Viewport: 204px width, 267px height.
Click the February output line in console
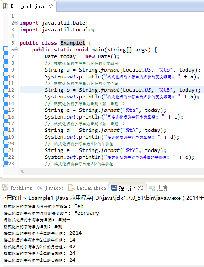click(51, 213)
